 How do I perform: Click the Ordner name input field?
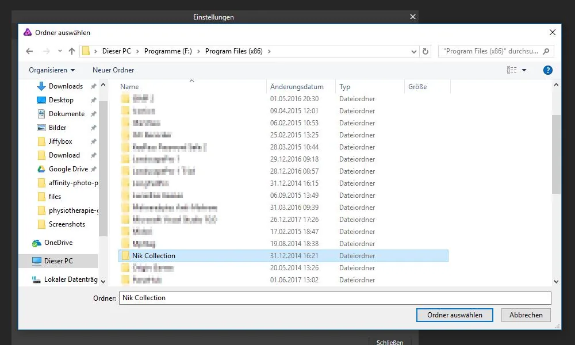pos(335,298)
